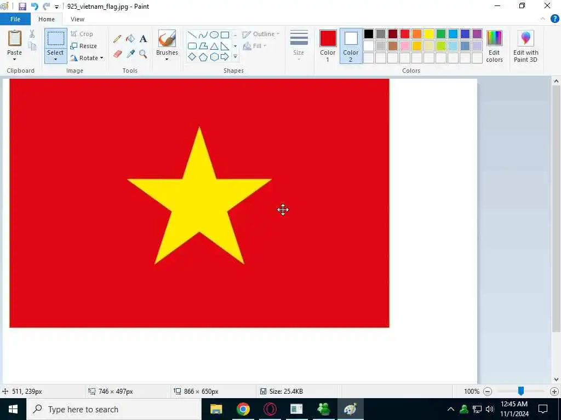Choose the Rounded rectangle shape

coord(192,46)
